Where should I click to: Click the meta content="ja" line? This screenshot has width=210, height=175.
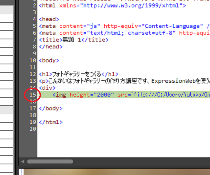(124, 26)
